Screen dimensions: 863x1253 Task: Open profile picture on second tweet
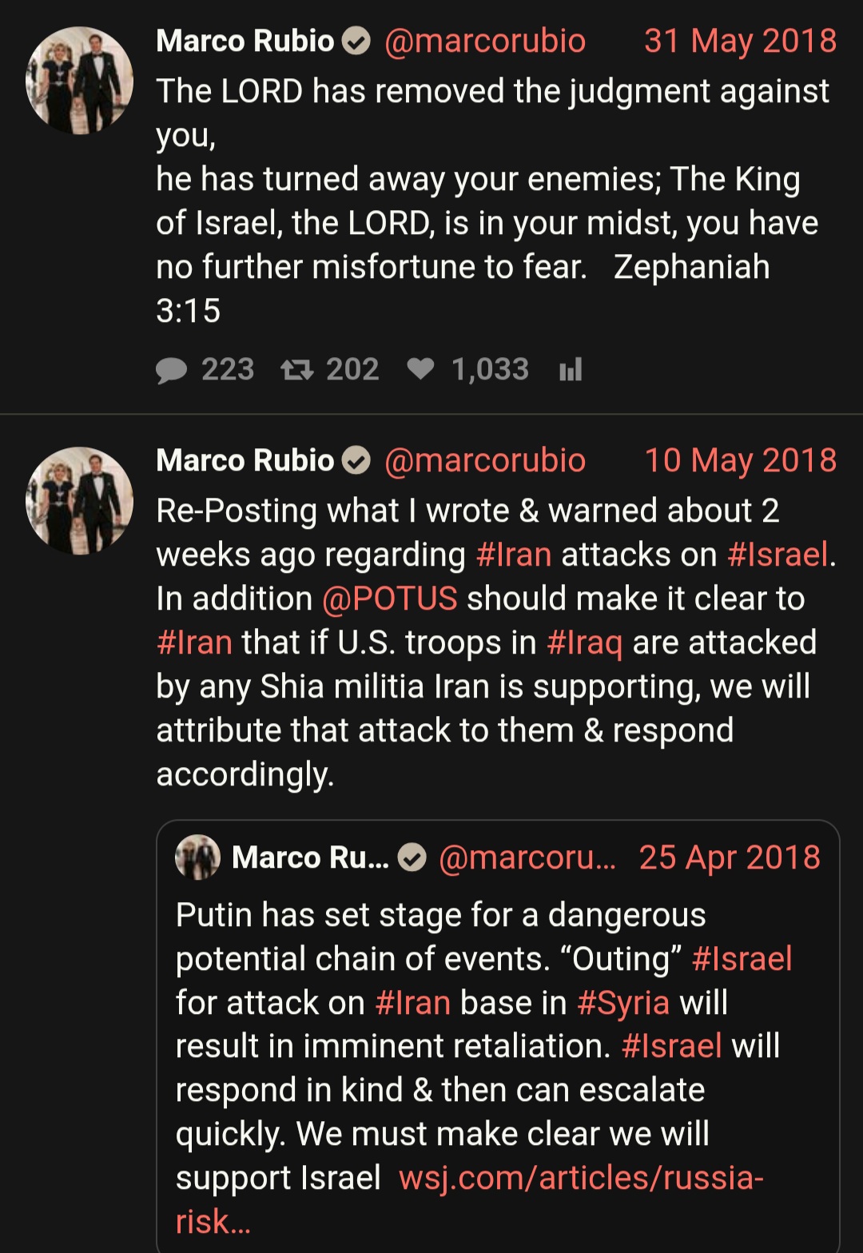point(80,500)
